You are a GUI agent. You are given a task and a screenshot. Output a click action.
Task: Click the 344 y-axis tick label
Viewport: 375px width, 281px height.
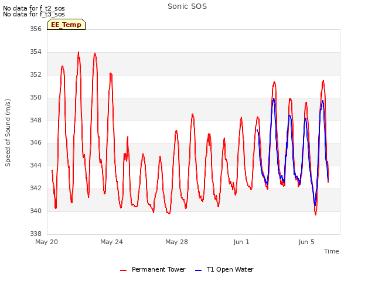(36, 165)
